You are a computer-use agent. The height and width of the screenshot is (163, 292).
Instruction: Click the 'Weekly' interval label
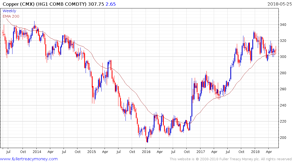click(9, 11)
